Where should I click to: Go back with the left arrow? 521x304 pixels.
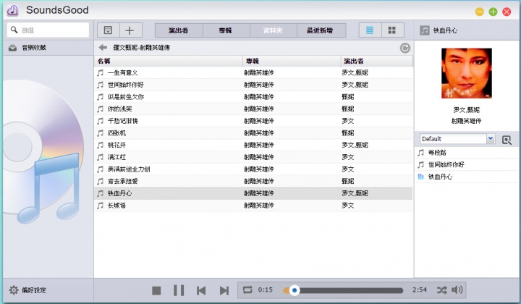[103, 48]
